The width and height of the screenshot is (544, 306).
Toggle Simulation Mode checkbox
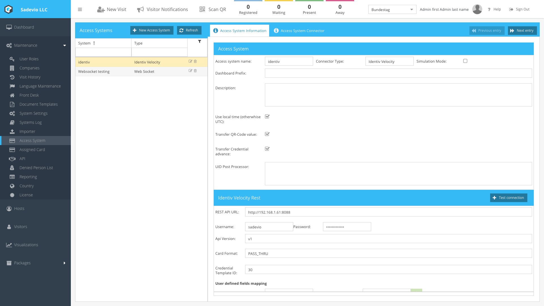[465, 61]
